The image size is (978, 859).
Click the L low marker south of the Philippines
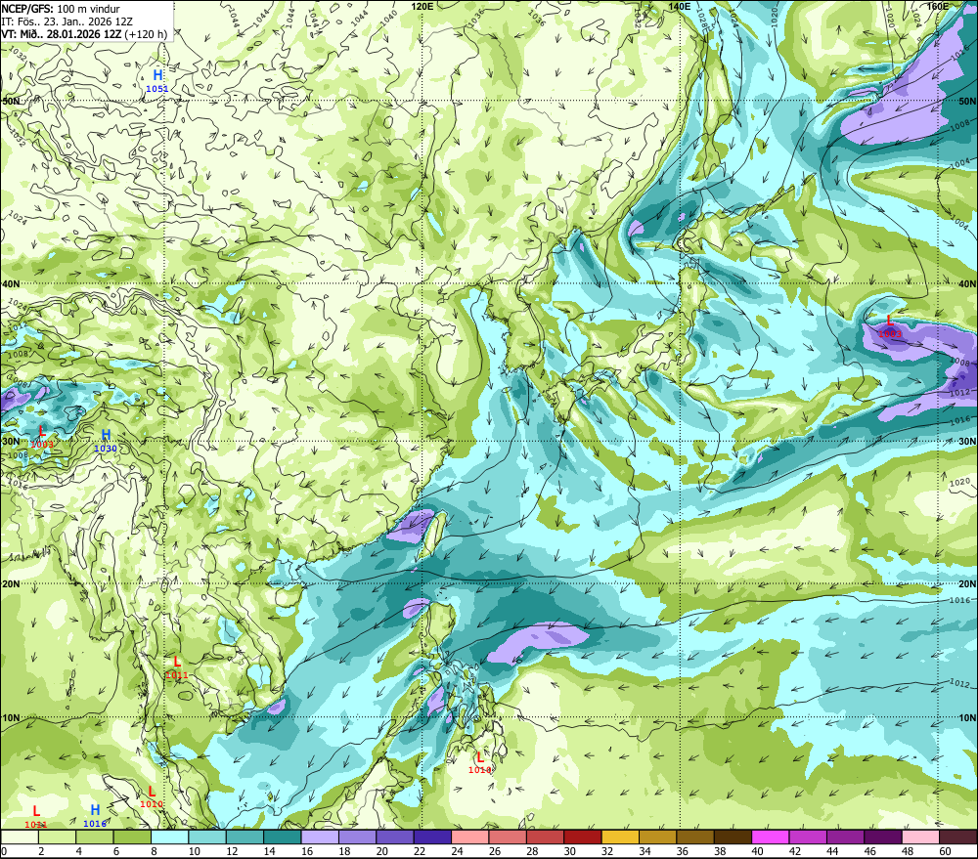click(x=479, y=763)
